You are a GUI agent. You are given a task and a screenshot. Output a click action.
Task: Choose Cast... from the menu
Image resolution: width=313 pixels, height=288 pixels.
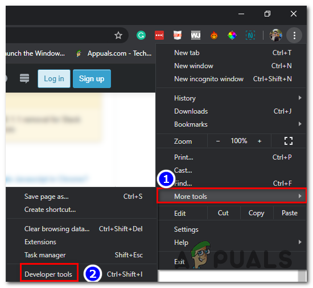click(231, 170)
